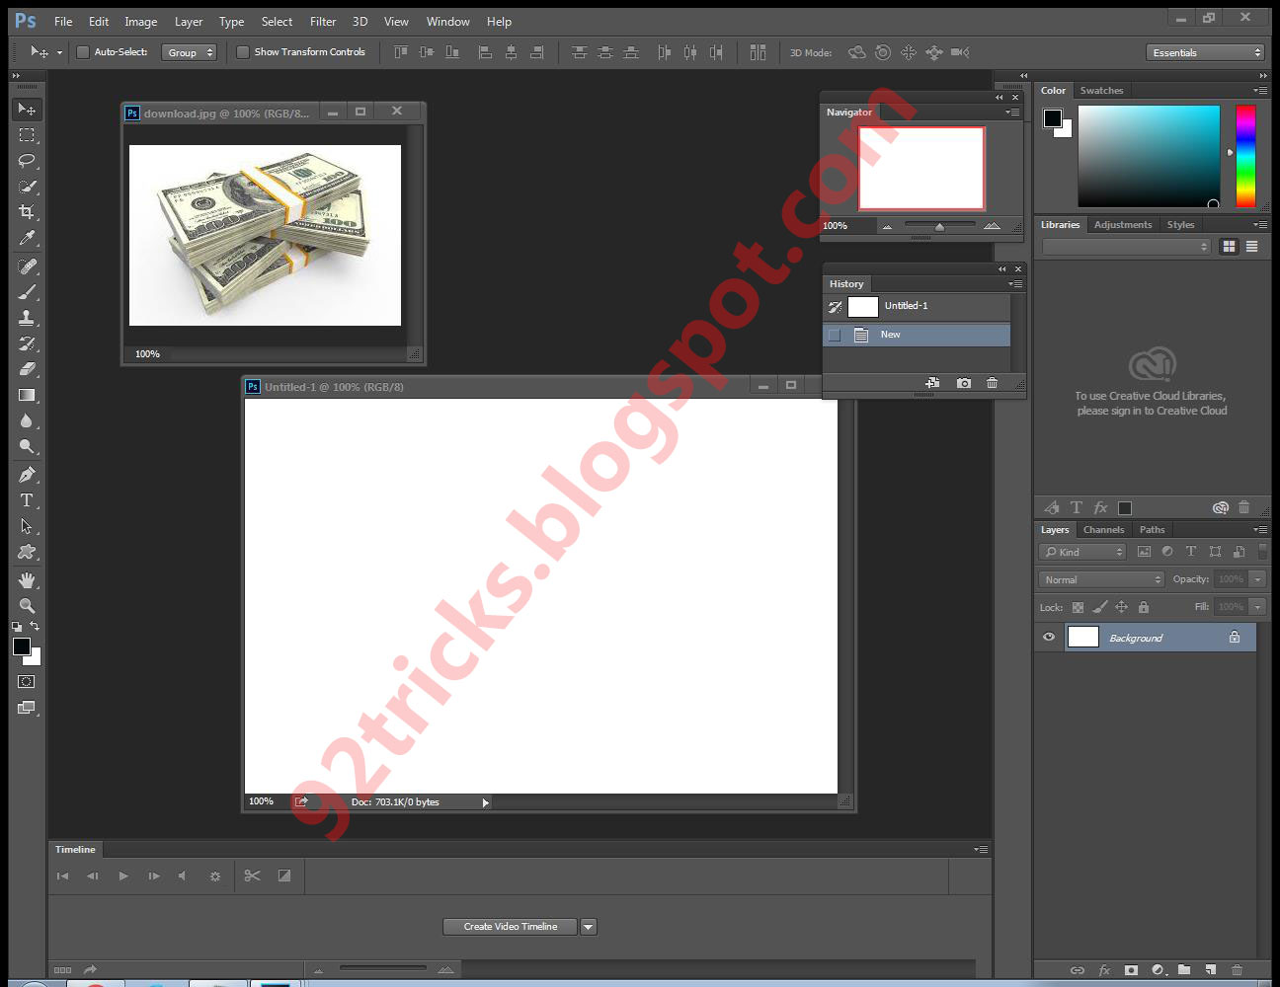Viewport: 1280px width, 987px height.
Task: Select the Gradient tool
Action: pyautogui.click(x=27, y=395)
